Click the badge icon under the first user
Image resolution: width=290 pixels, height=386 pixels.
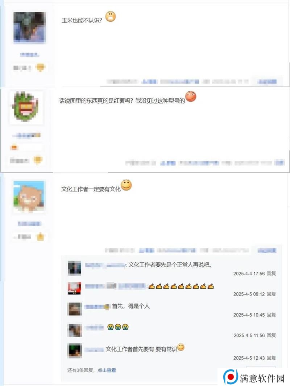(40, 67)
